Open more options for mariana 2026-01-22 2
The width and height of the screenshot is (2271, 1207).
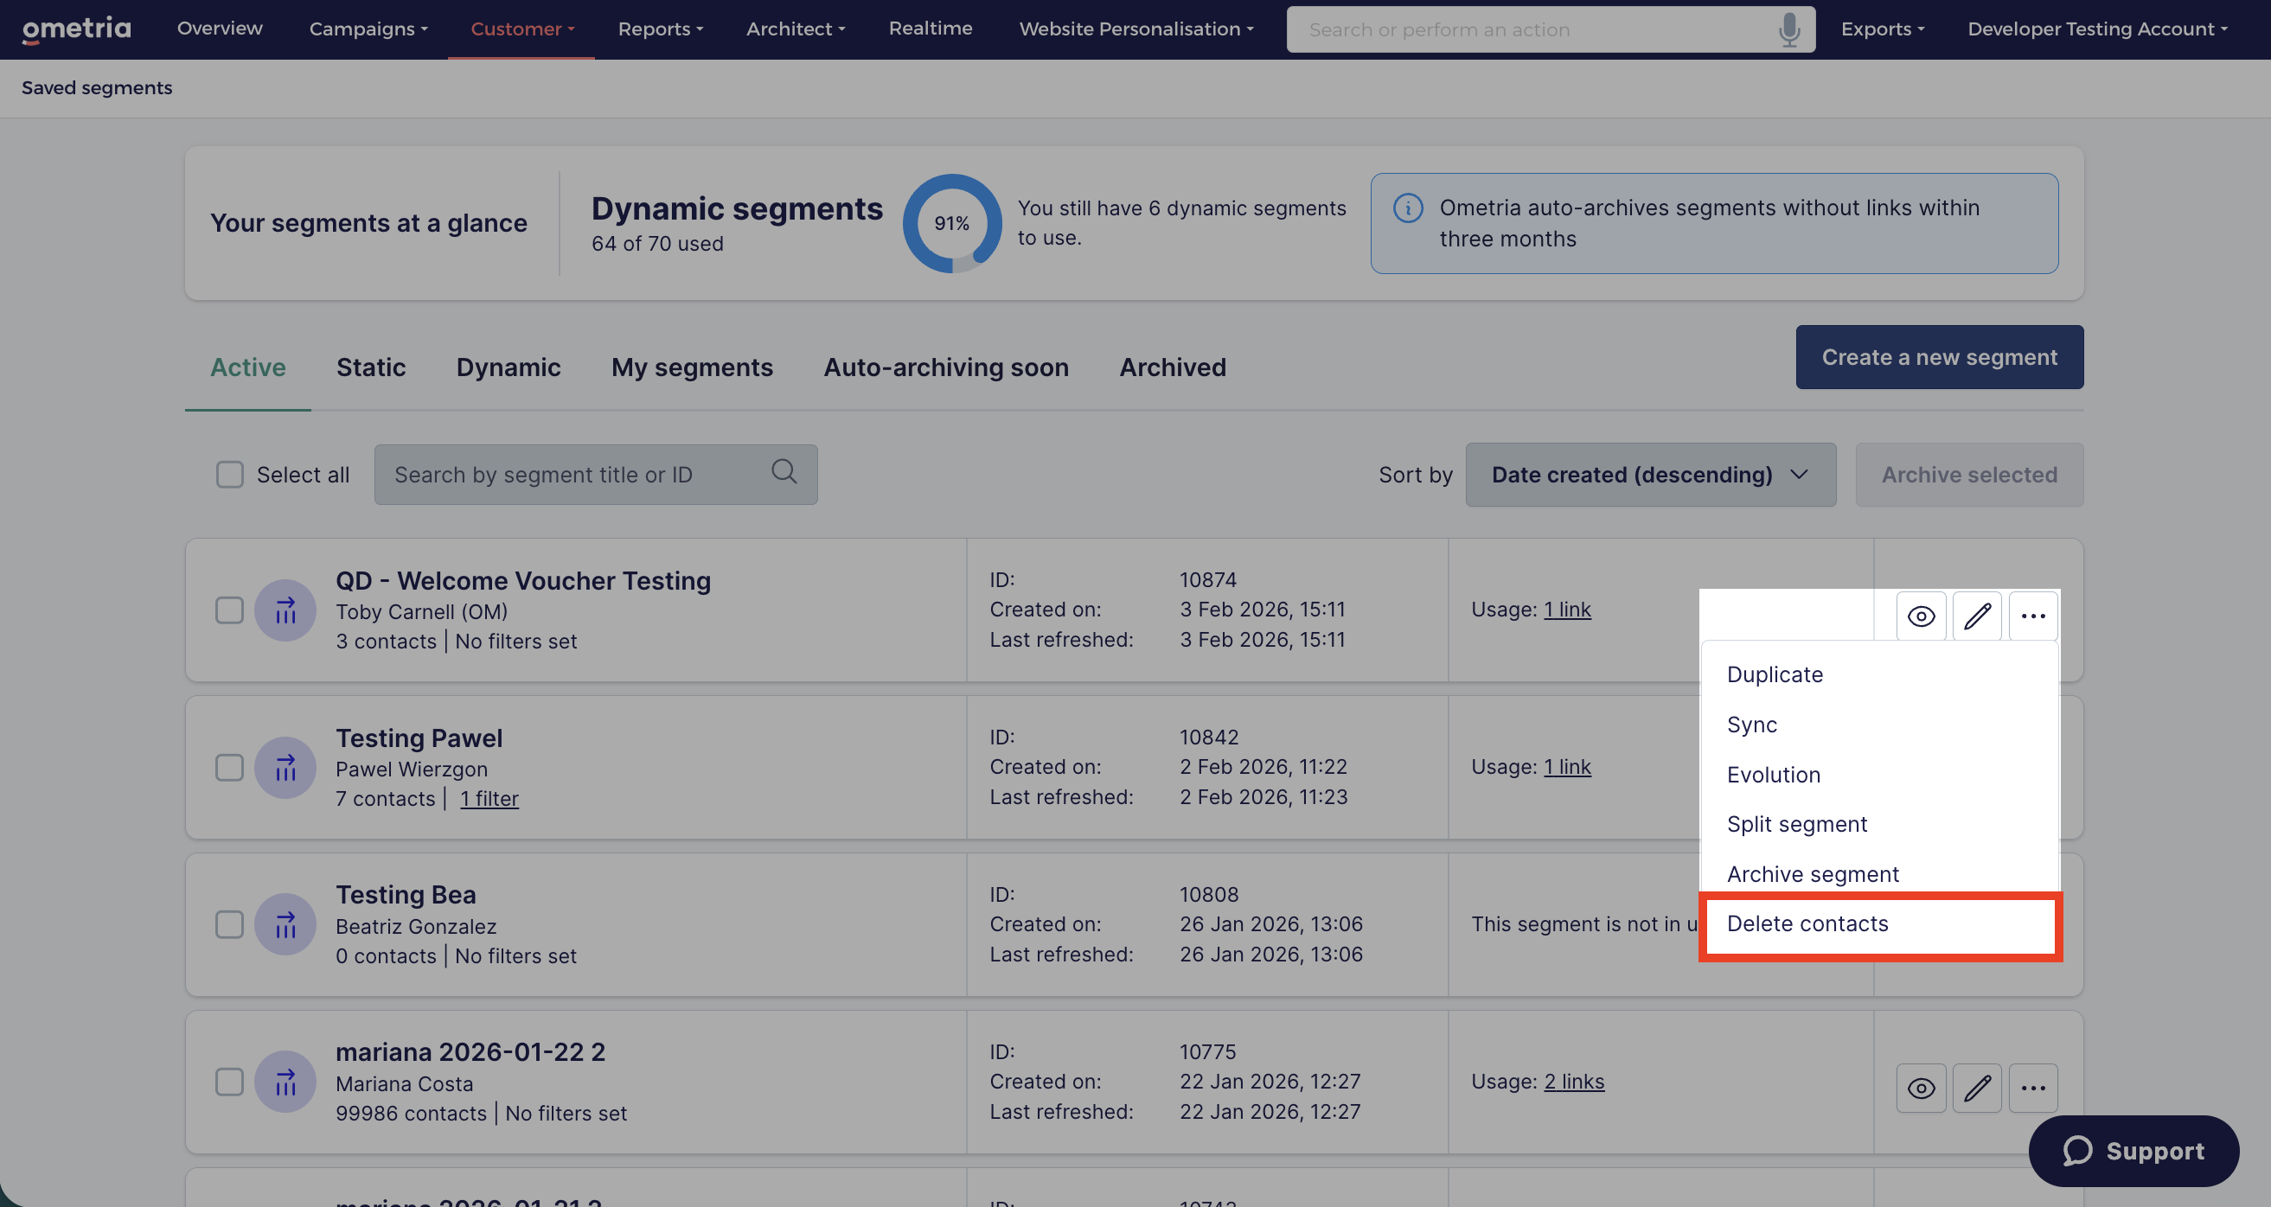pyautogui.click(x=2033, y=1089)
